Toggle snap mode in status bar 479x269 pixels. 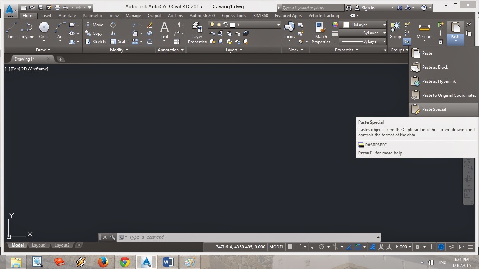(x=298, y=247)
